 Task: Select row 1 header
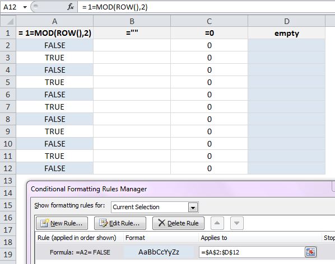pyautogui.click(x=8, y=33)
